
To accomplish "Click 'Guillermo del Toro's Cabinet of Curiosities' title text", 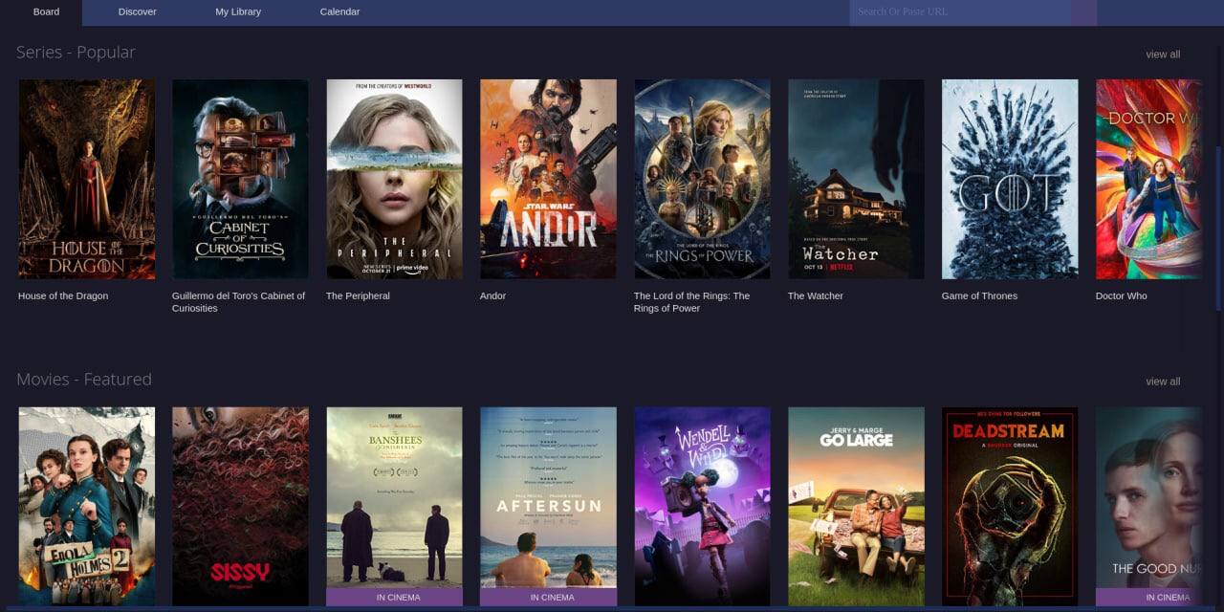I will coord(238,302).
